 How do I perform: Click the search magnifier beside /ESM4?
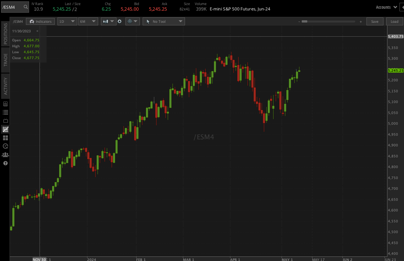click(x=25, y=7)
